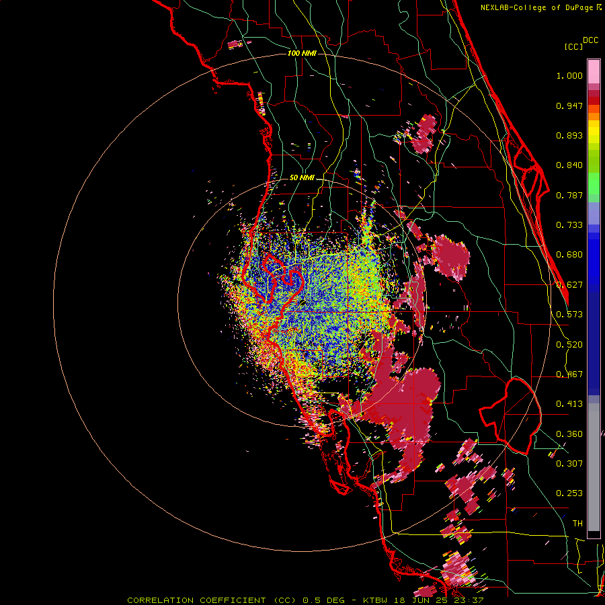Click the 0.520 color scale value
This screenshot has width=605, height=605.
[569, 345]
